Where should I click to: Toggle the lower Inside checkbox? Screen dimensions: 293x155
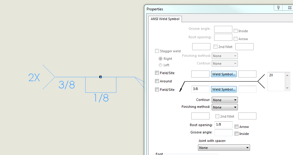pos(236,133)
